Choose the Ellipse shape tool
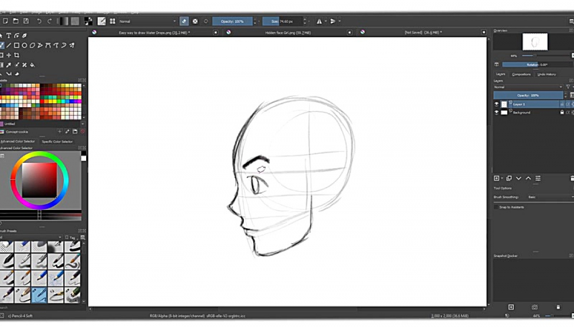Image resolution: width=574 pixels, height=327 pixels. [25, 45]
